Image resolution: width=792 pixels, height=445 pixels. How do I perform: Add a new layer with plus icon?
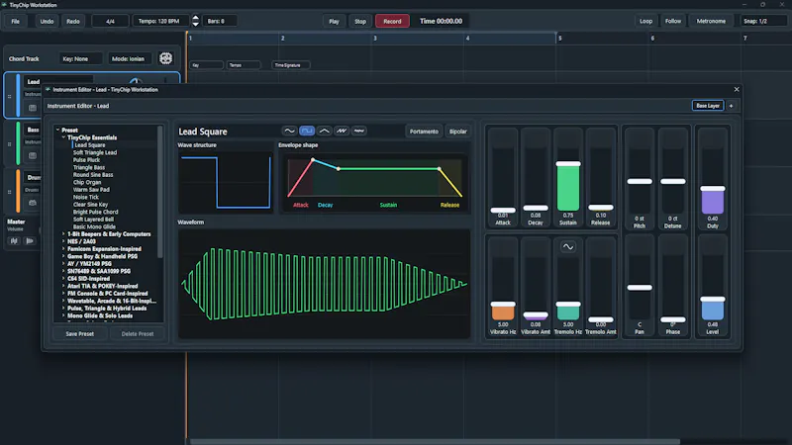[731, 106]
